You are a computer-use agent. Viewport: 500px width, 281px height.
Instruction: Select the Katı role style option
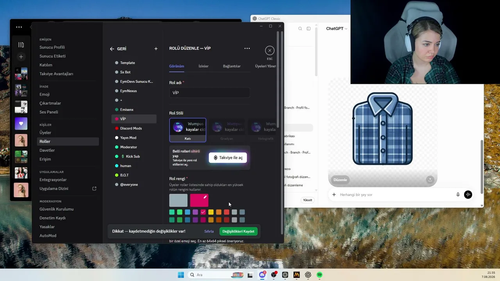pyautogui.click(x=187, y=130)
